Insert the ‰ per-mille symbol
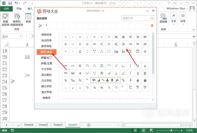The width and height of the screenshot is (197, 133). (x=73, y=80)
